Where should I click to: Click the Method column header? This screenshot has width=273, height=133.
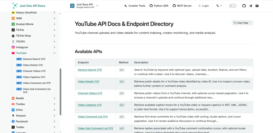pyautogui.click(x=124, y=62)
